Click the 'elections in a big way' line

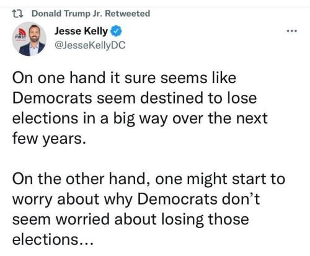pyautogui.click(x=140, y=119)
